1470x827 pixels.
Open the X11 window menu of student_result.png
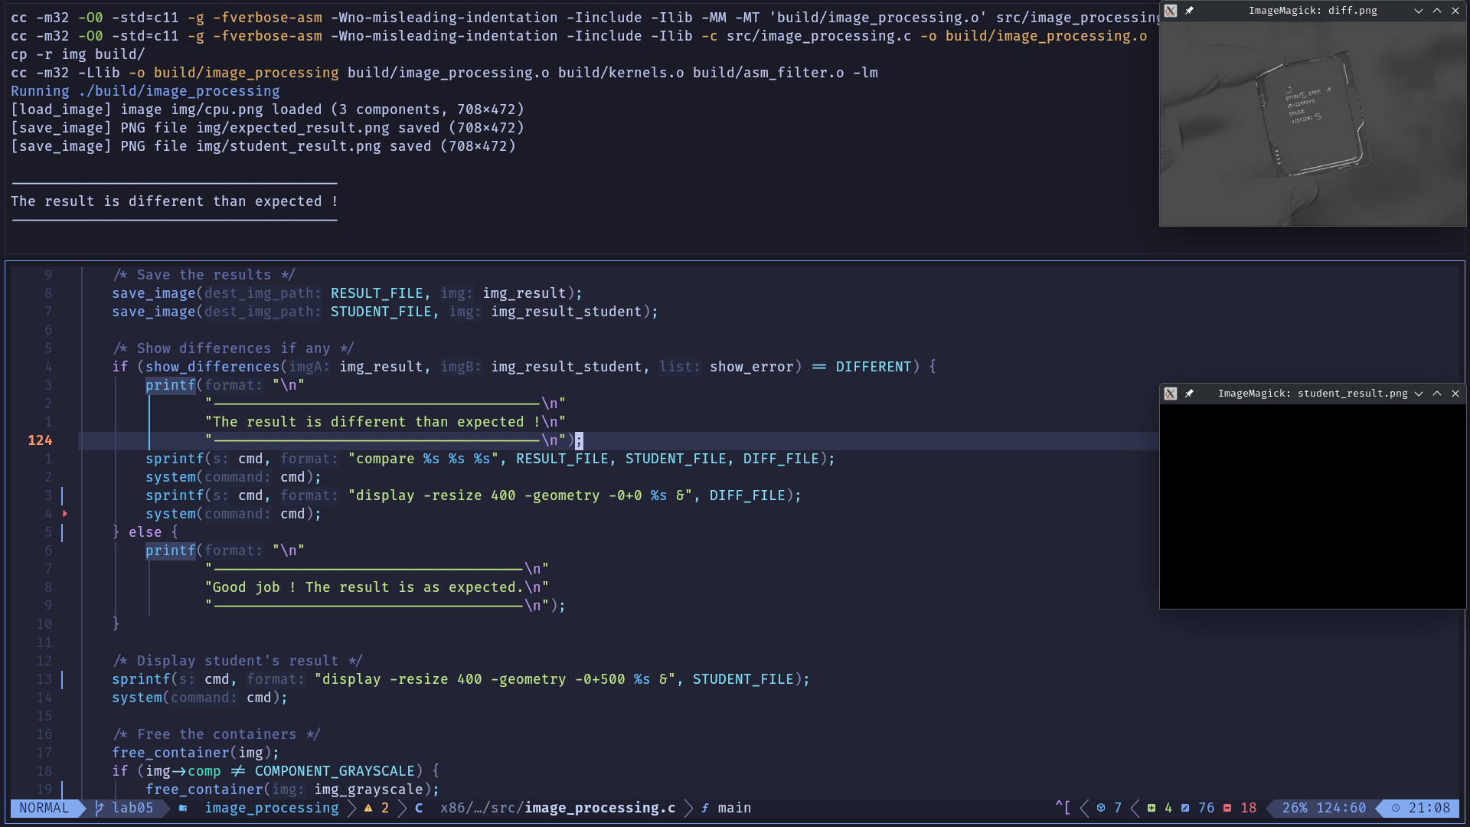1171,394
